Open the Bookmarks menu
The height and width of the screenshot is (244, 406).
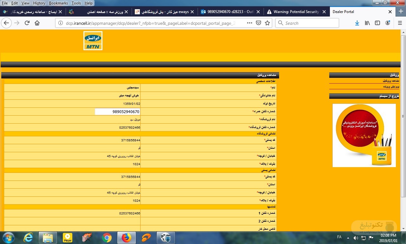click(x=58, y=3)
